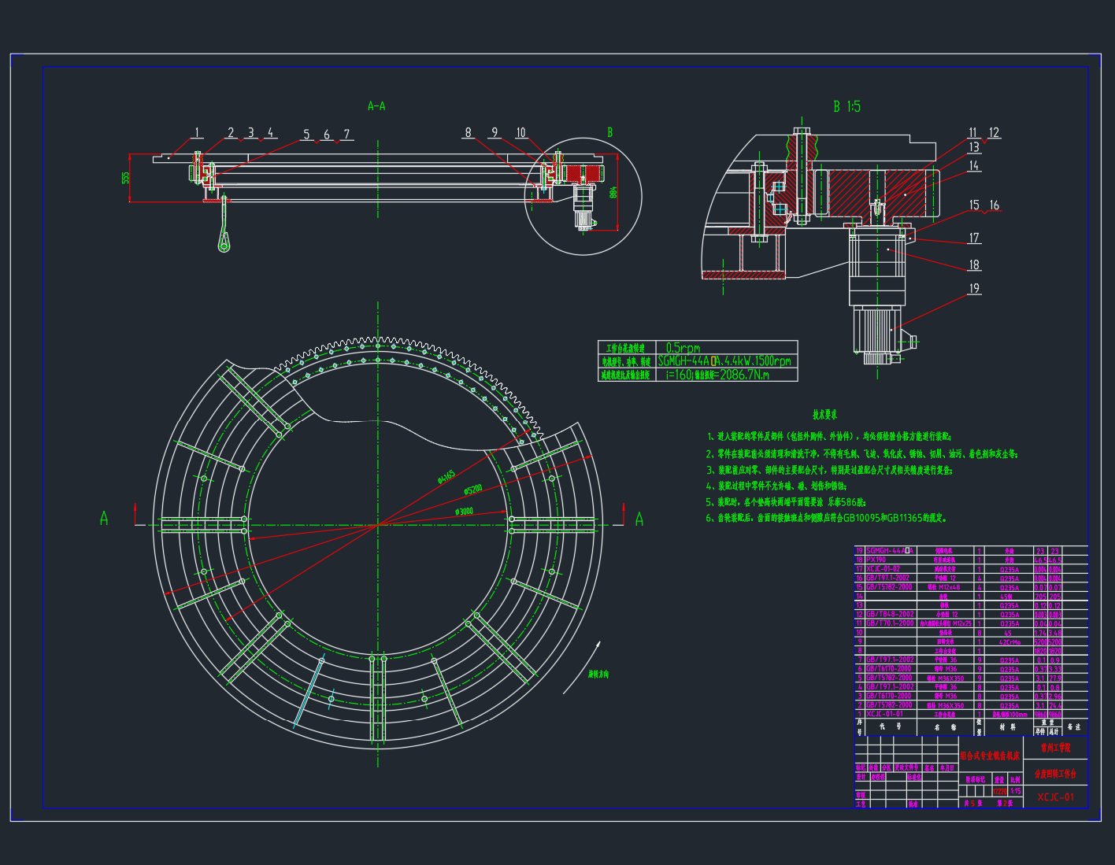Click callout number 9 in the A-A view
1115x865 pixels.
pos(495,133)
